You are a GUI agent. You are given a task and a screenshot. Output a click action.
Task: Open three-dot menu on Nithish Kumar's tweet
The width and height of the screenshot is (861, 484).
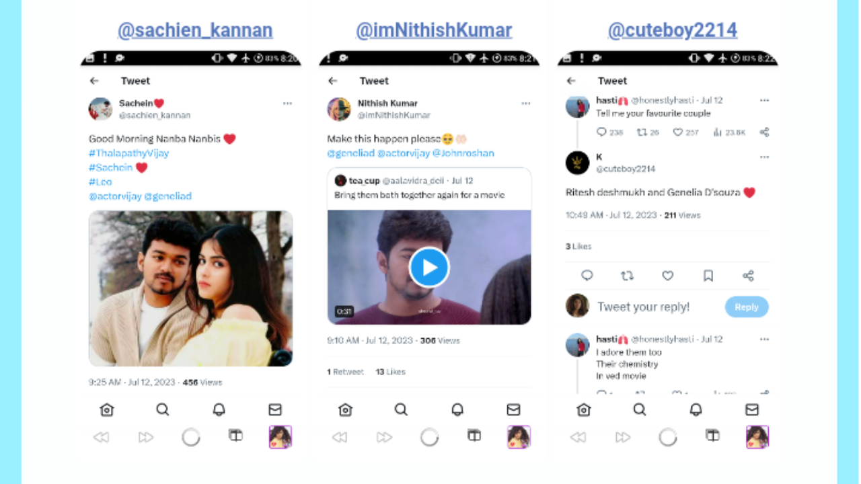click(x=526, y=104)
